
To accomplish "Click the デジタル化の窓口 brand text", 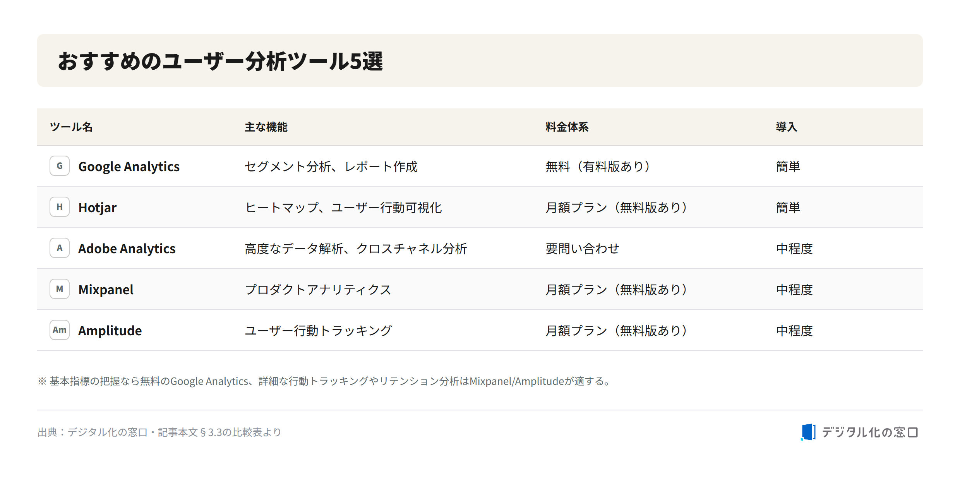I will coord(870,432).
